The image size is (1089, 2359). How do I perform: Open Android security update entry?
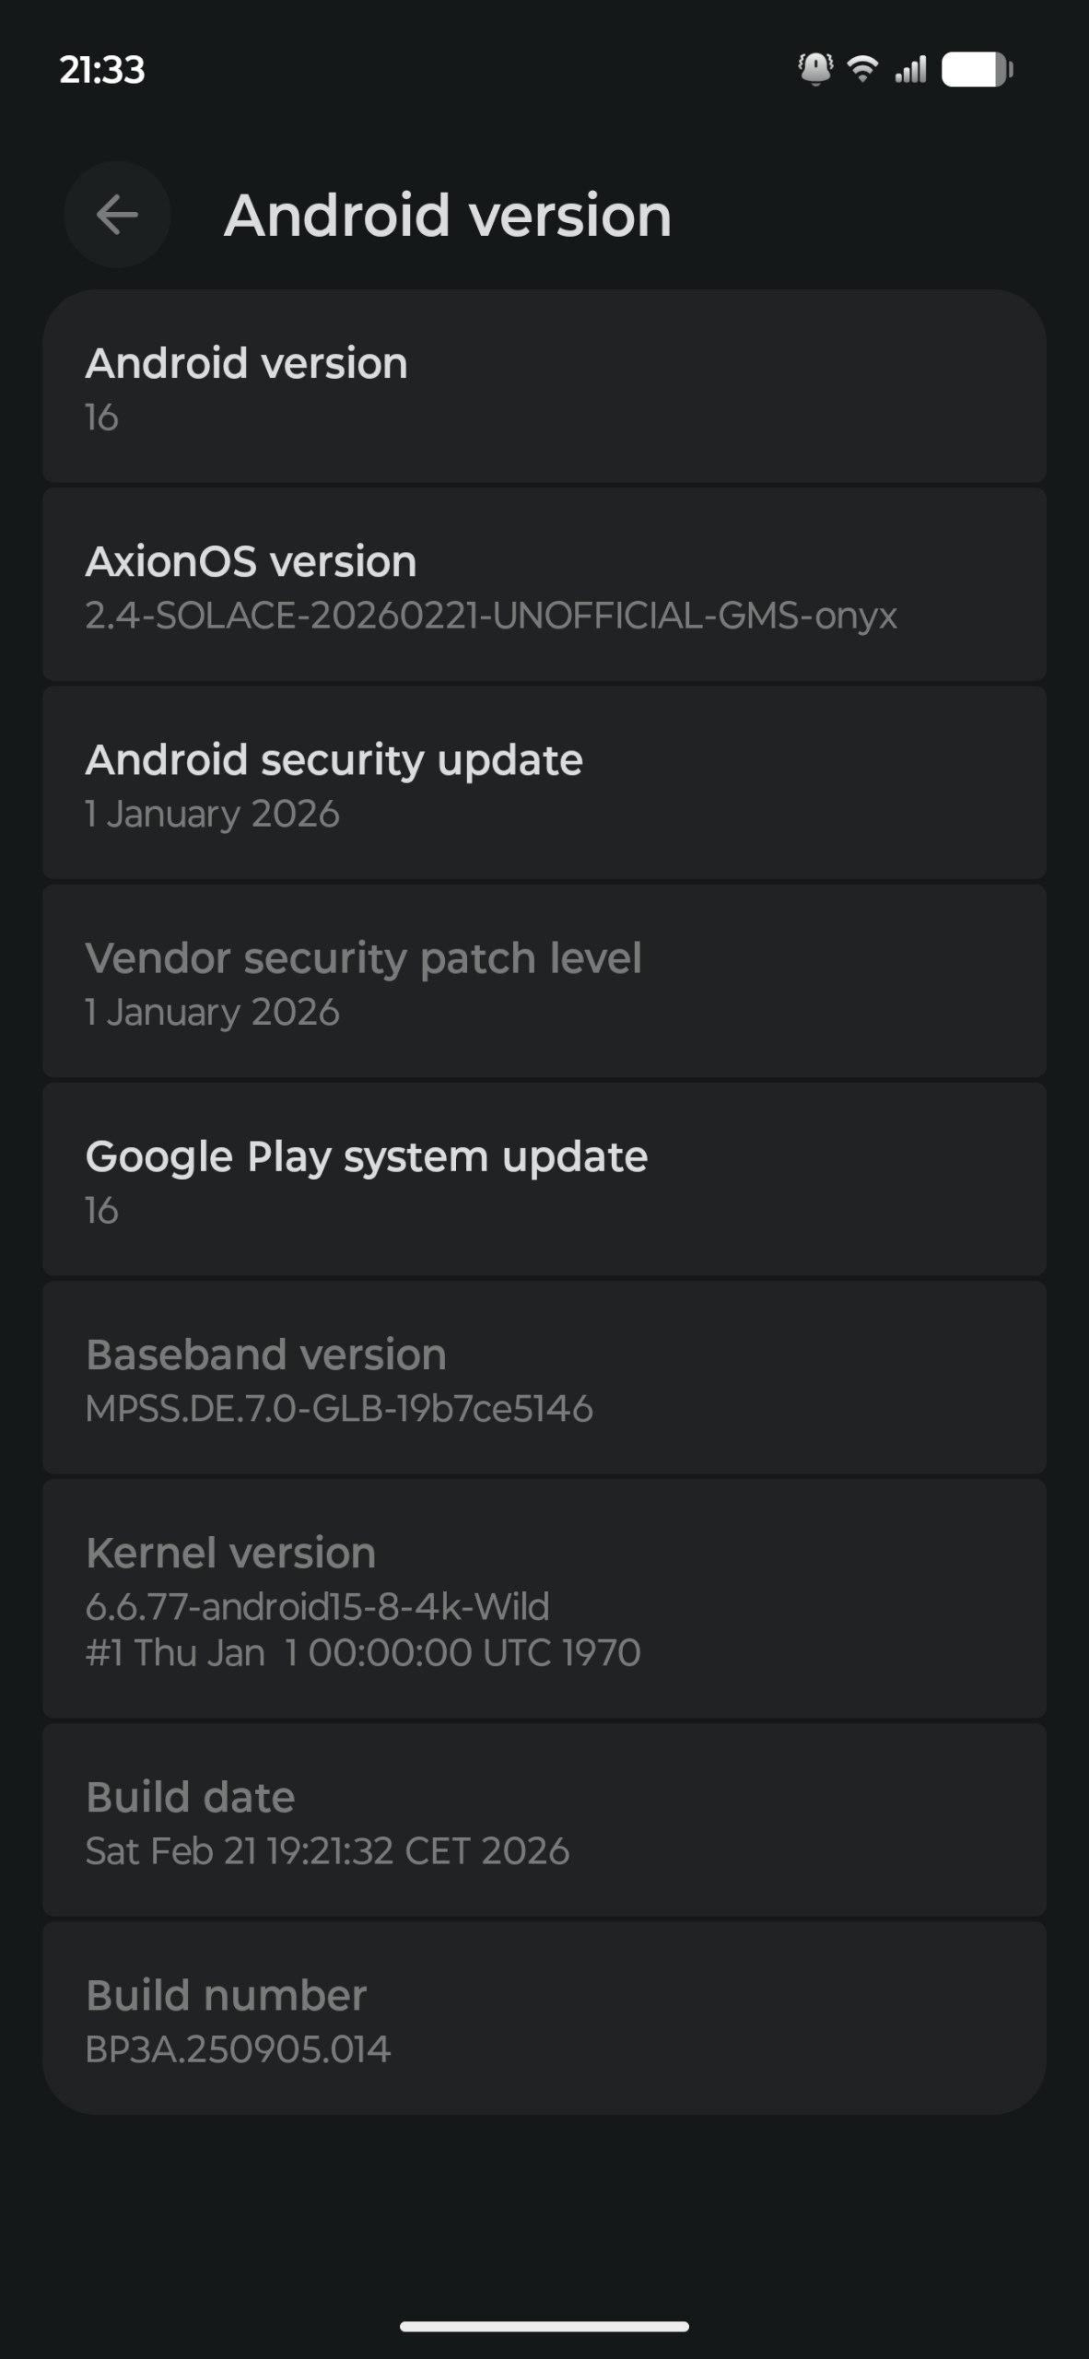pyautogui.click(x=544, y=784)
